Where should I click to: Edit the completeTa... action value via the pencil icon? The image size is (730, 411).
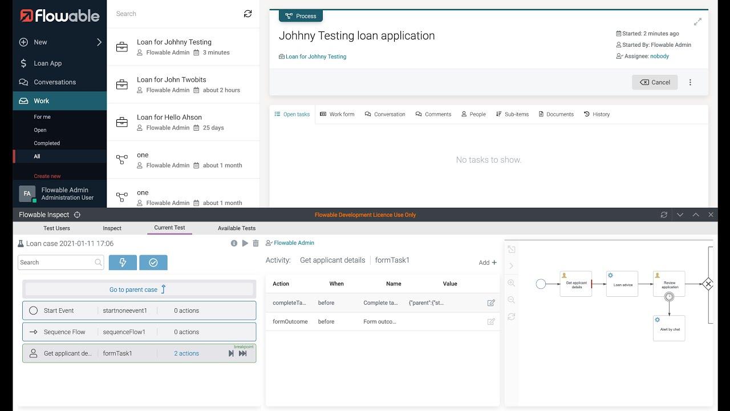pyautogui.click(x=491, y=303)
